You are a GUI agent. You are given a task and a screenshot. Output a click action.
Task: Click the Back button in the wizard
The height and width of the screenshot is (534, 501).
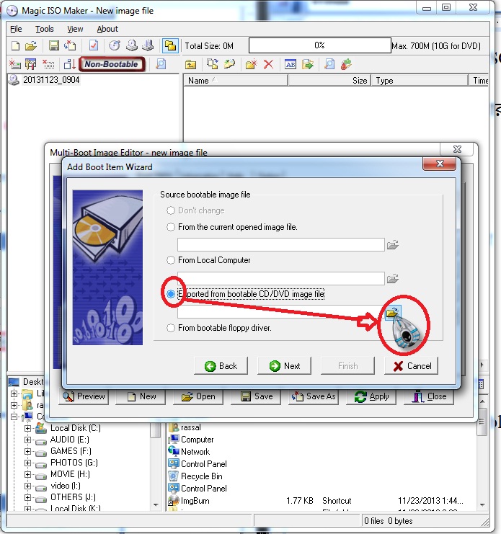point(221,366)
